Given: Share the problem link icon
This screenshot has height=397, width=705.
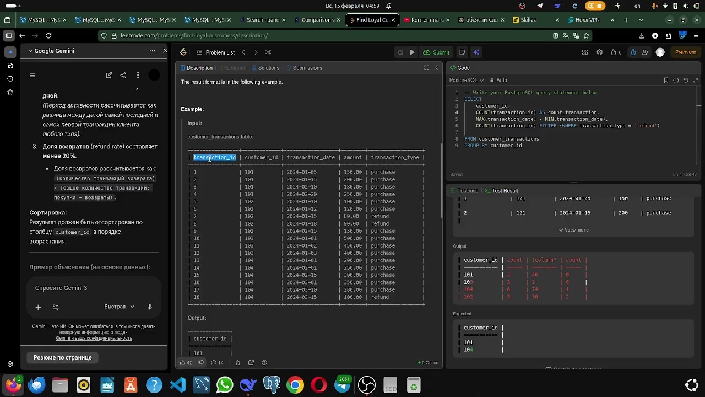Looking at the screenshot, I should pos(251,363).
